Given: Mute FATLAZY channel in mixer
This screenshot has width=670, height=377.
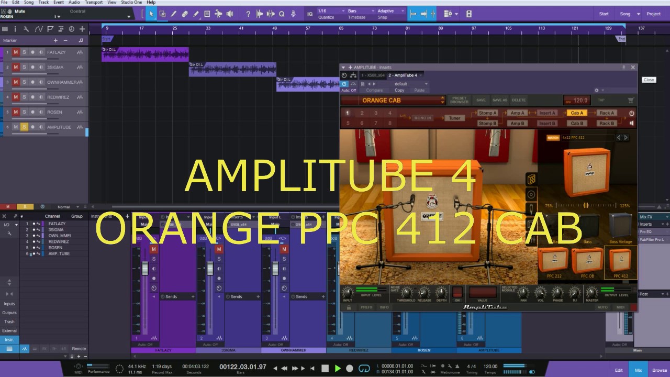Looking at the screenshot, I should [x=154, y=250].
